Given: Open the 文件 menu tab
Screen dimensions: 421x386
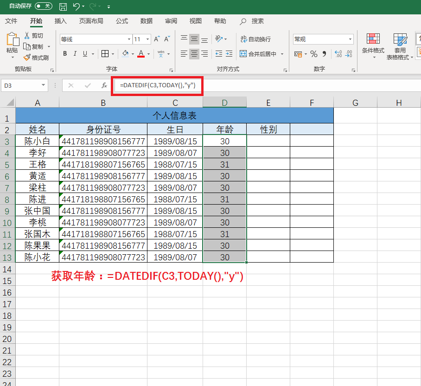Looking at the screenshot, I should click(11, 21).
